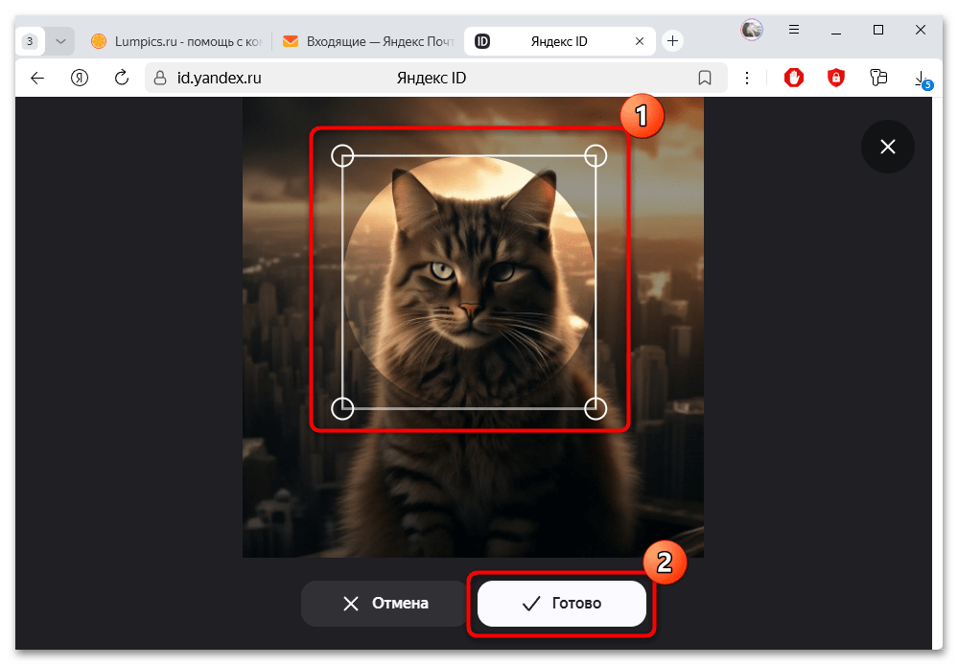Open the page actions three-dot menu
The image size is (958, 665).
(748, 78)
